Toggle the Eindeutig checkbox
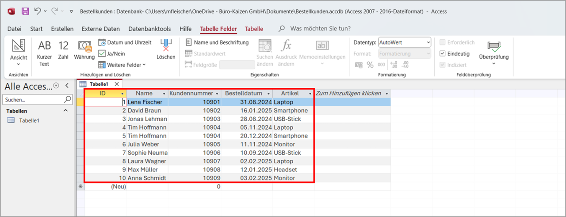566x217 pixels. [443, 54]
